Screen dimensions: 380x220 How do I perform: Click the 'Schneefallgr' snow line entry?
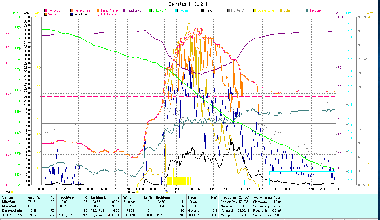pyautogui.click(x=262, y=206)
